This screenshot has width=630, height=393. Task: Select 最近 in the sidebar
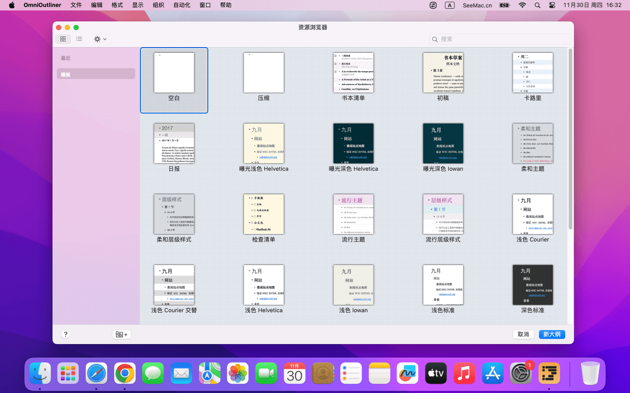[x=66, y=58]
